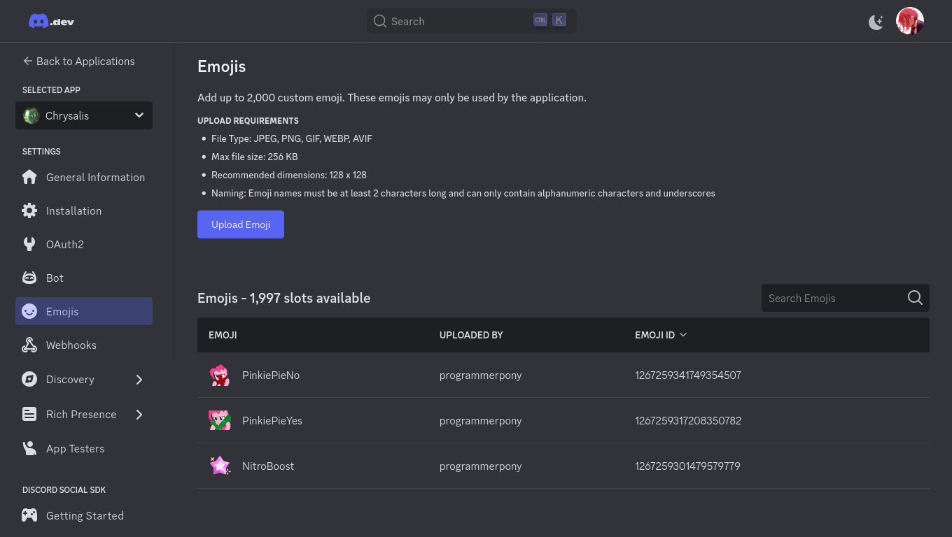
Task: Sort by the Emoji ID column
Action: 661,335
